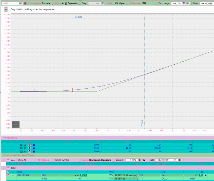Toggle the interest rate unlock icon
This screenshot has height=181, width=214.
point(144,160)
